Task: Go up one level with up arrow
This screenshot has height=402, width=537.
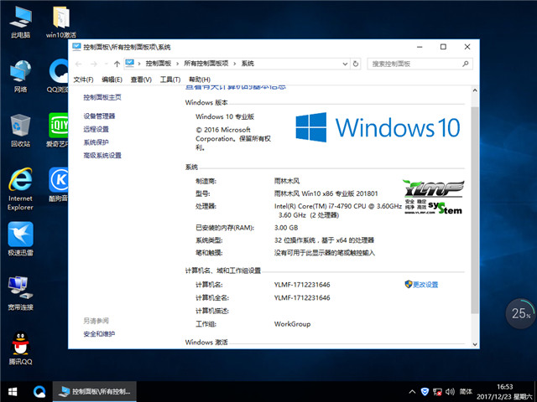Action: (117, 64)
